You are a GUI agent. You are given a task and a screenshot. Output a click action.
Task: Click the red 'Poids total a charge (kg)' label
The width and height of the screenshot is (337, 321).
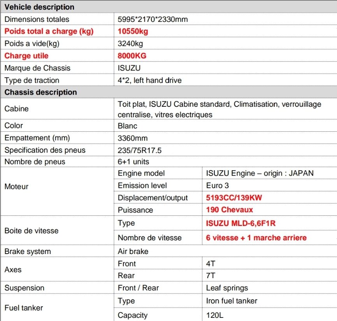pyautogui.click(x=49, y=32)
